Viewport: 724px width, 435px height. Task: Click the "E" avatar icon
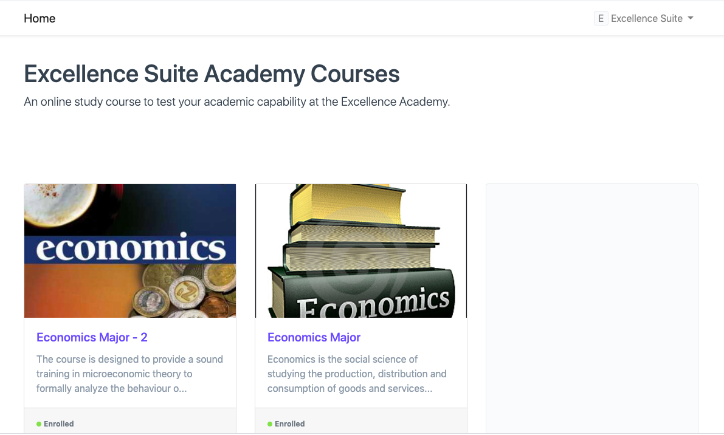pyautogui.click(x=601, y=18)
